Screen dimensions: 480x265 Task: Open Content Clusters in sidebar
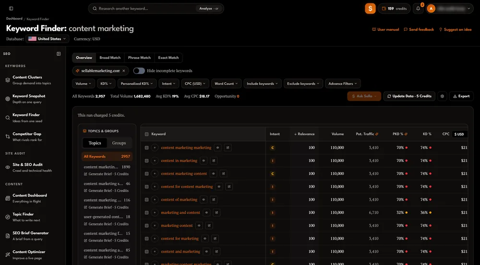point(32,80)
